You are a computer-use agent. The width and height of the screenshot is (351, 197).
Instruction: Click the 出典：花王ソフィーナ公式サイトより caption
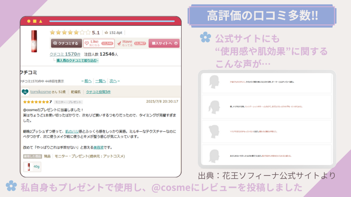(x=267, y=176)
